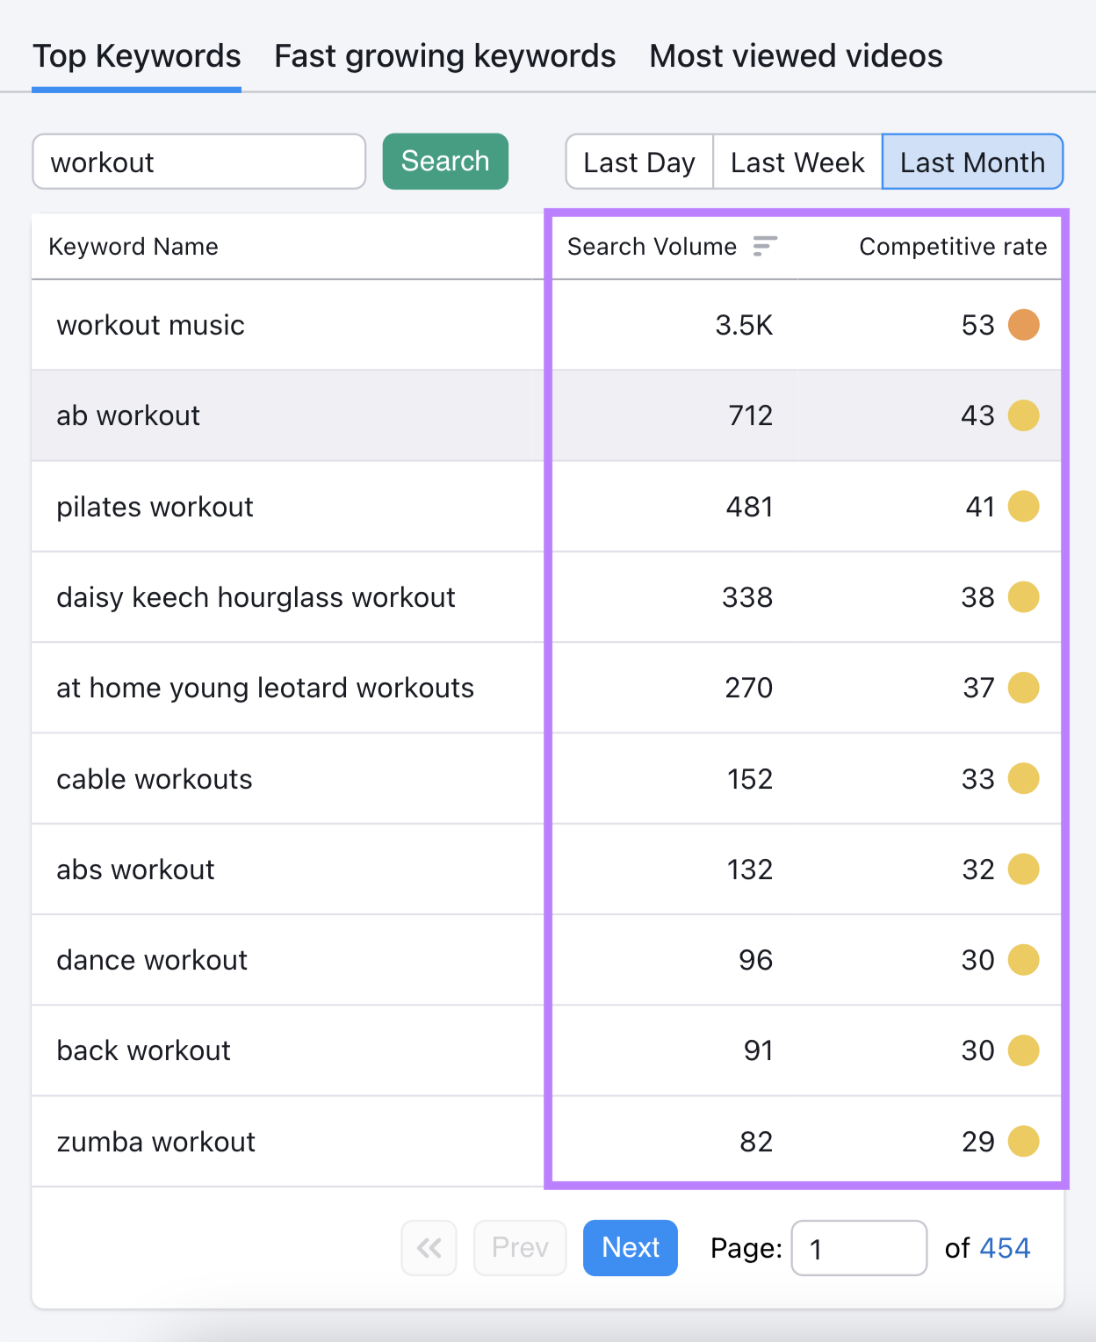Viewport: 1096px width, 1342px height.
Task: Click the dot beside cable workouts
Action: tap(1024, 778)
